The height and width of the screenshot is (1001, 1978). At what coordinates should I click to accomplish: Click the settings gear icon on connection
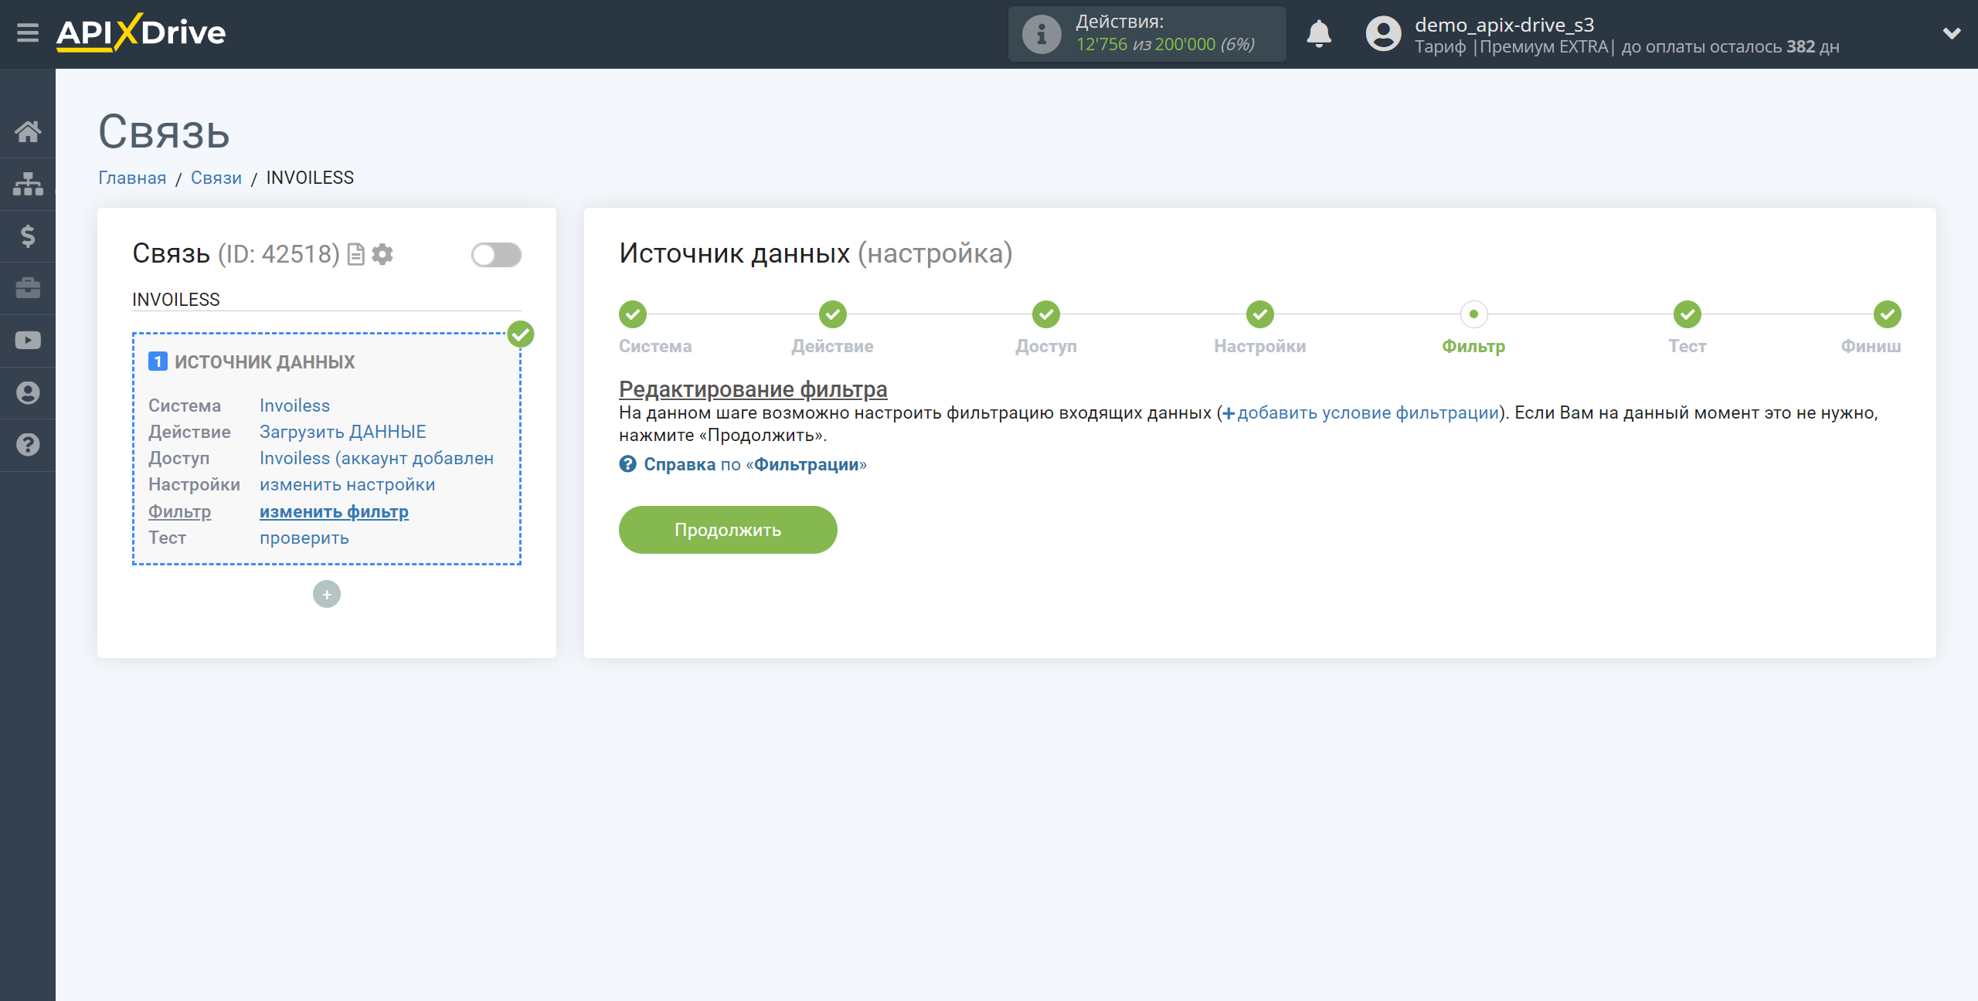(x=383, y=254)
